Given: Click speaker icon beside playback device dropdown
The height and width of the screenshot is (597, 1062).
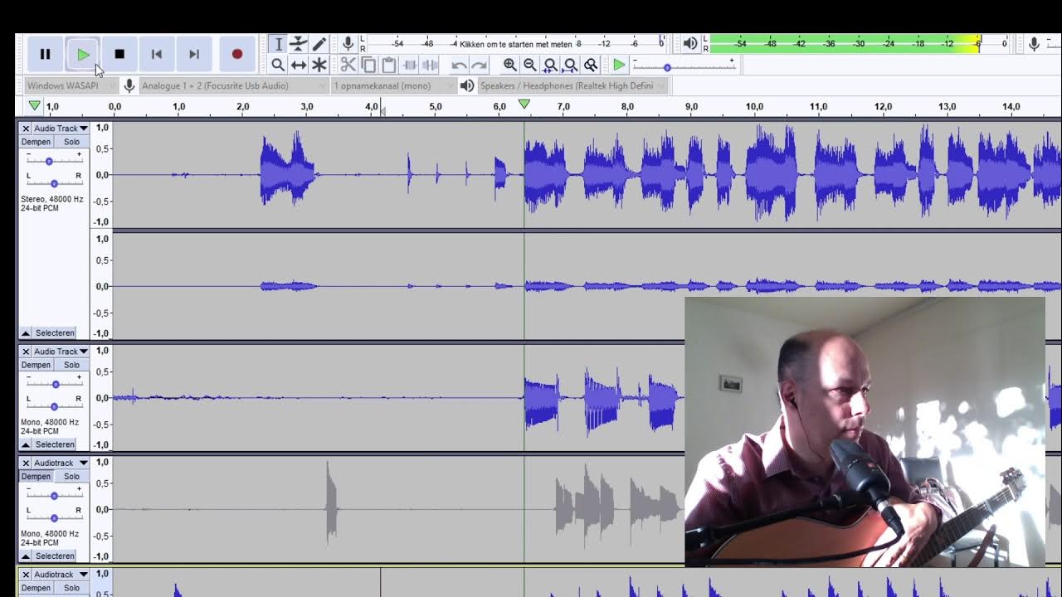Looking at the screenshot, I should coord(467,85).
